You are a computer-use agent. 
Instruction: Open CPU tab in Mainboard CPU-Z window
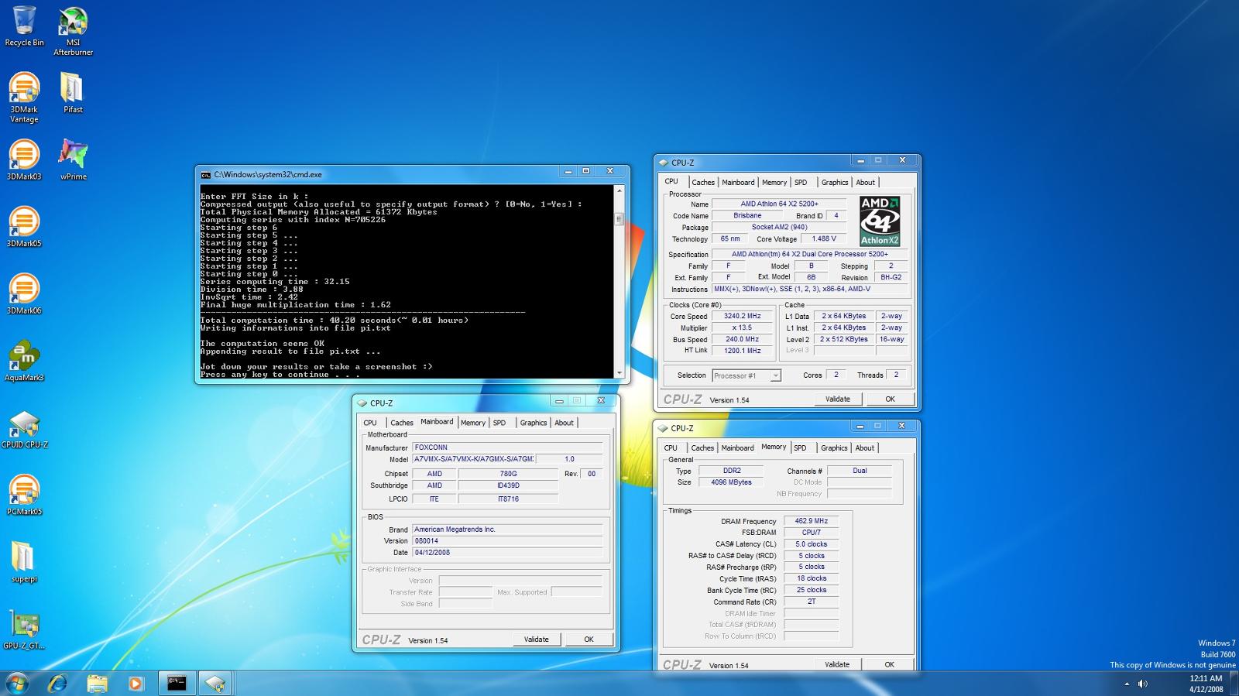tap(370, 423)
